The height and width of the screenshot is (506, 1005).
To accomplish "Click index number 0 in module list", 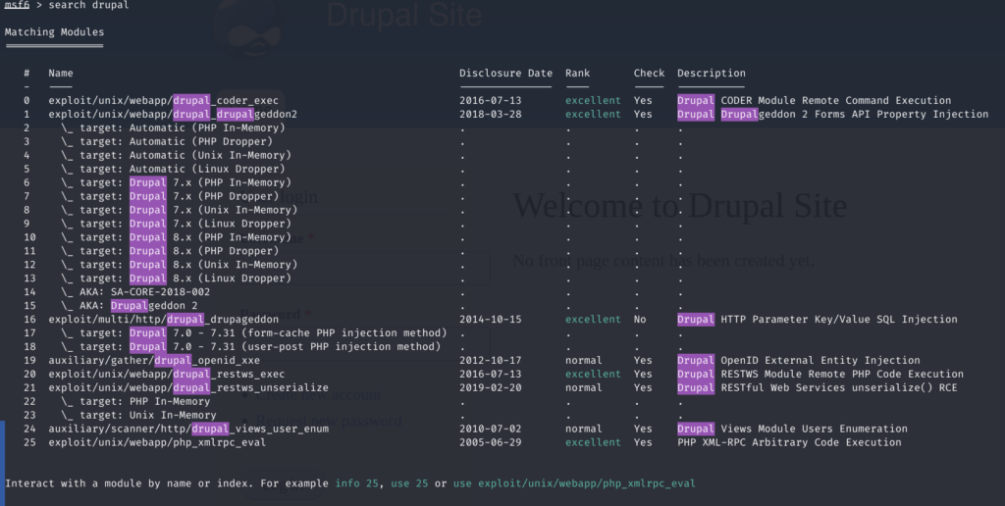I will tap(26, 101).
